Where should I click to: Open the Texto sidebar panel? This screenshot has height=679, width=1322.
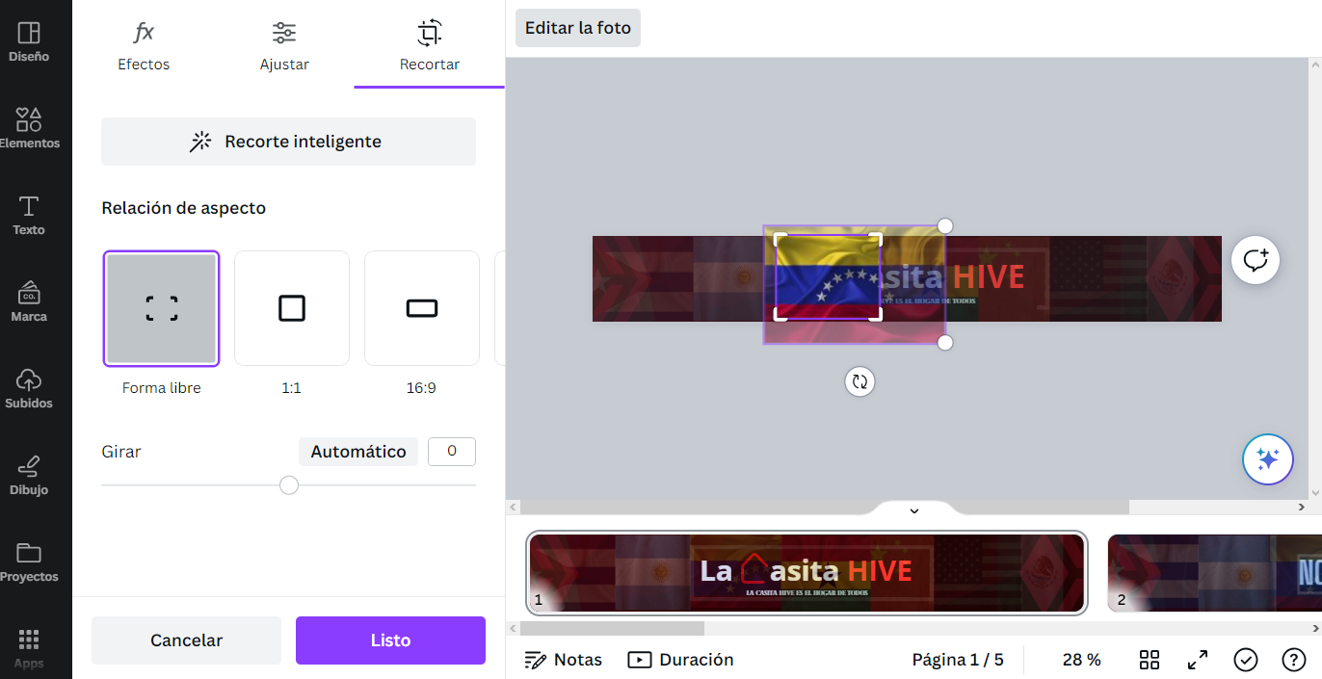pos(29,216)
